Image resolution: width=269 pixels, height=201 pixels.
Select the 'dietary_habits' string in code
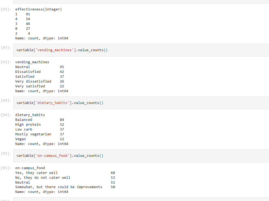point(52,103)
